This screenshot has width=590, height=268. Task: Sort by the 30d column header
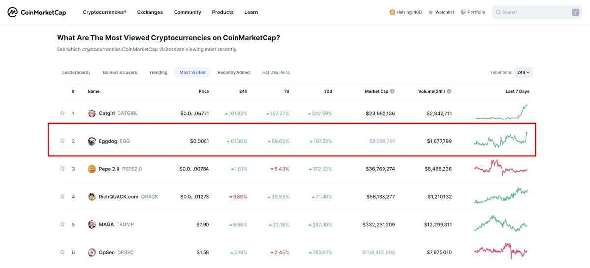point(328,91)
